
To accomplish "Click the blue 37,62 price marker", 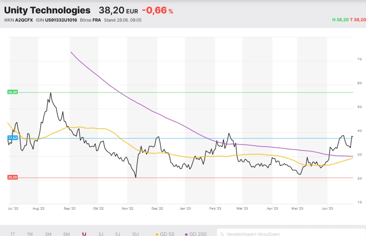I will point(12,138).
